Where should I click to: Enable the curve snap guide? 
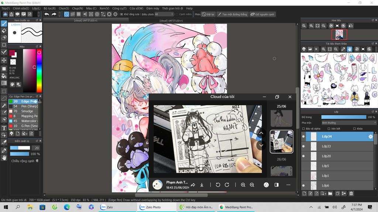point(103,14)
